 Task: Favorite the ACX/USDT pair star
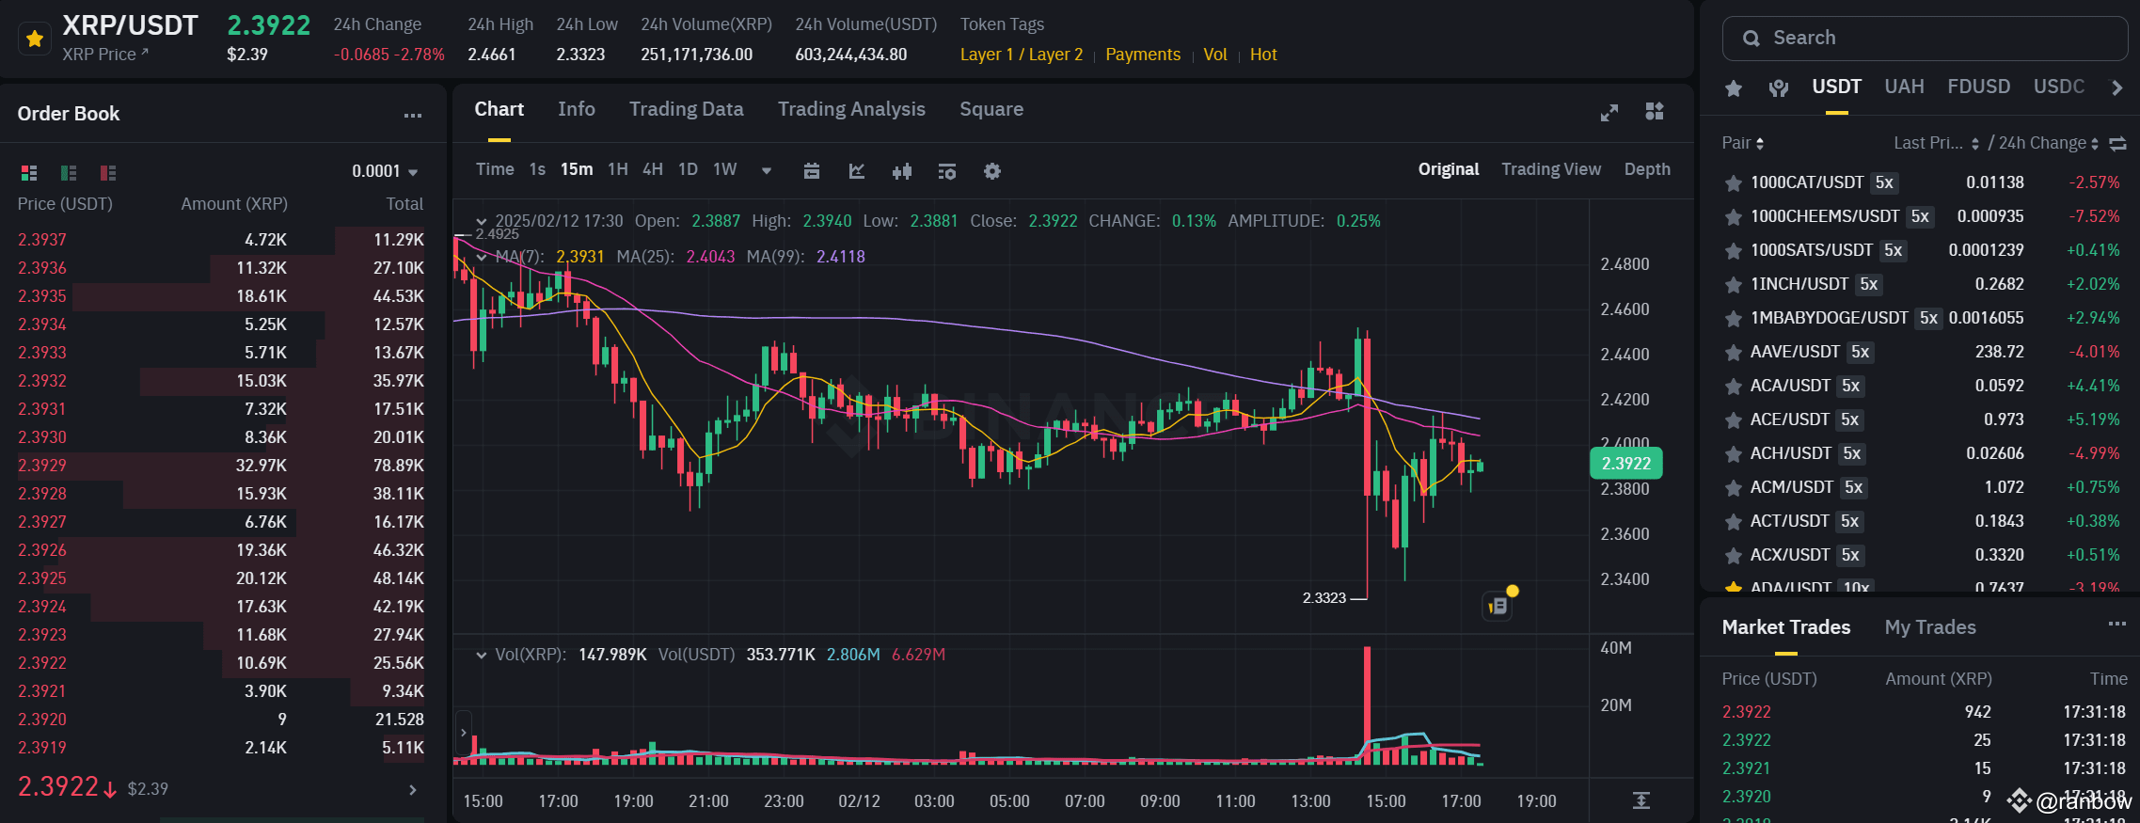point(1733,556)
